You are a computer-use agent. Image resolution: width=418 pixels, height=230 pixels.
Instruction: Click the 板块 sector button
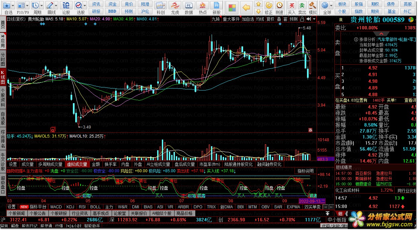(x=342, y=4)
